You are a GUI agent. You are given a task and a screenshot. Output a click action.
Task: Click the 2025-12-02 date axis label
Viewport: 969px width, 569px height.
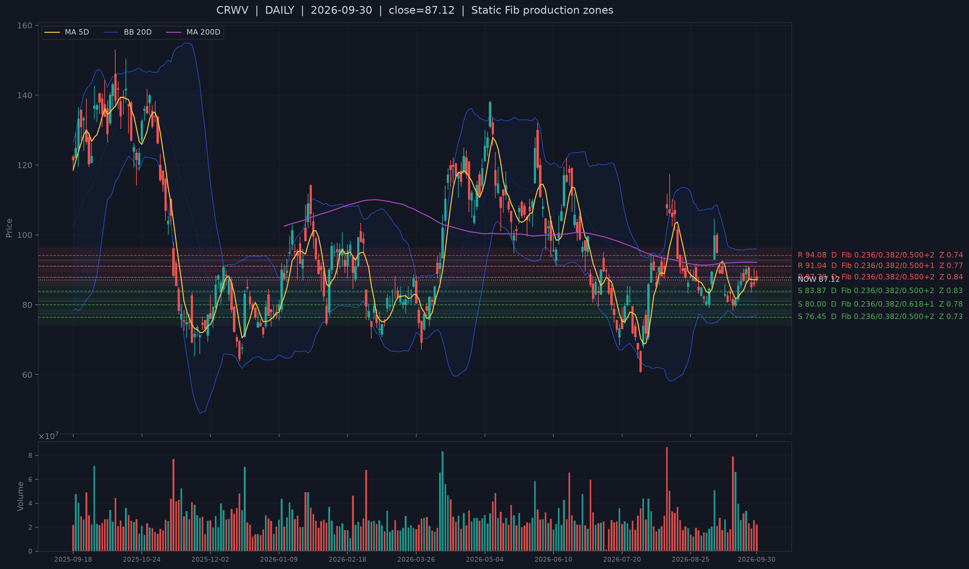point(210,559)
